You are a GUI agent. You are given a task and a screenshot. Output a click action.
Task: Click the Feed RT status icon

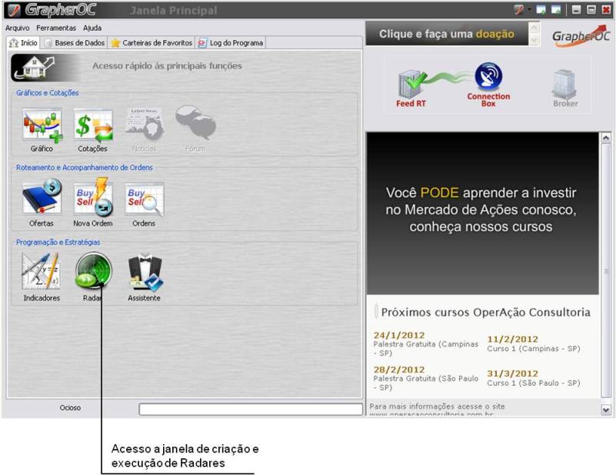pyautogui.click(x=411, y=89)
